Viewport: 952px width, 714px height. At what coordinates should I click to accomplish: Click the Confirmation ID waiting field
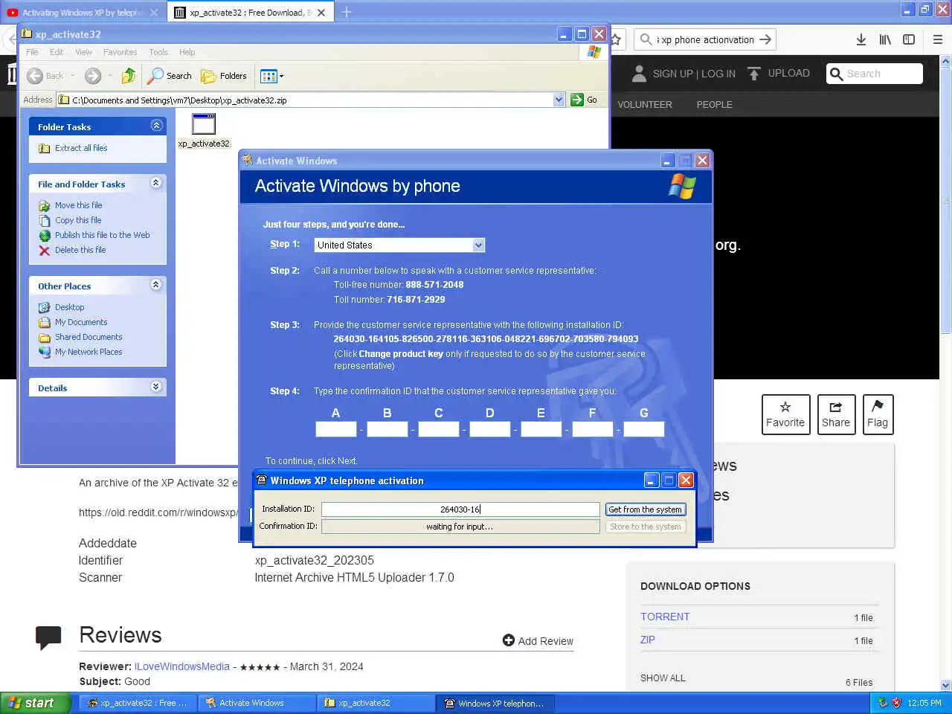(x=460, y=527)
